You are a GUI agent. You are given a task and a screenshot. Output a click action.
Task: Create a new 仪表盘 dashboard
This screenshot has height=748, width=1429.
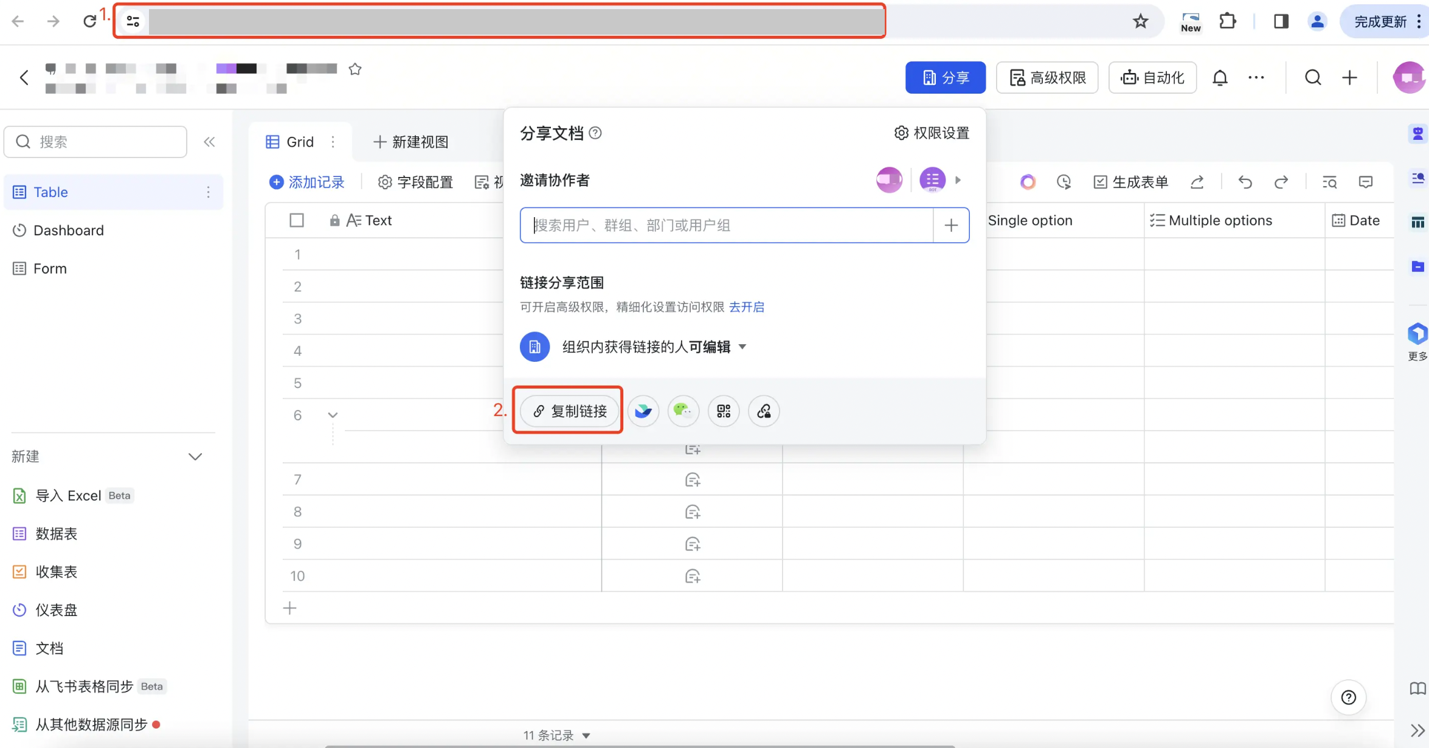(x=45, y=610)
